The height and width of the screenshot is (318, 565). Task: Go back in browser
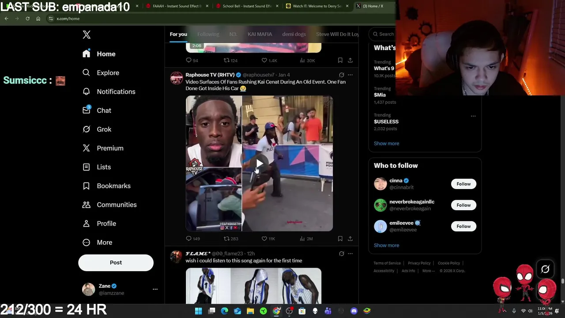(6, 19)
